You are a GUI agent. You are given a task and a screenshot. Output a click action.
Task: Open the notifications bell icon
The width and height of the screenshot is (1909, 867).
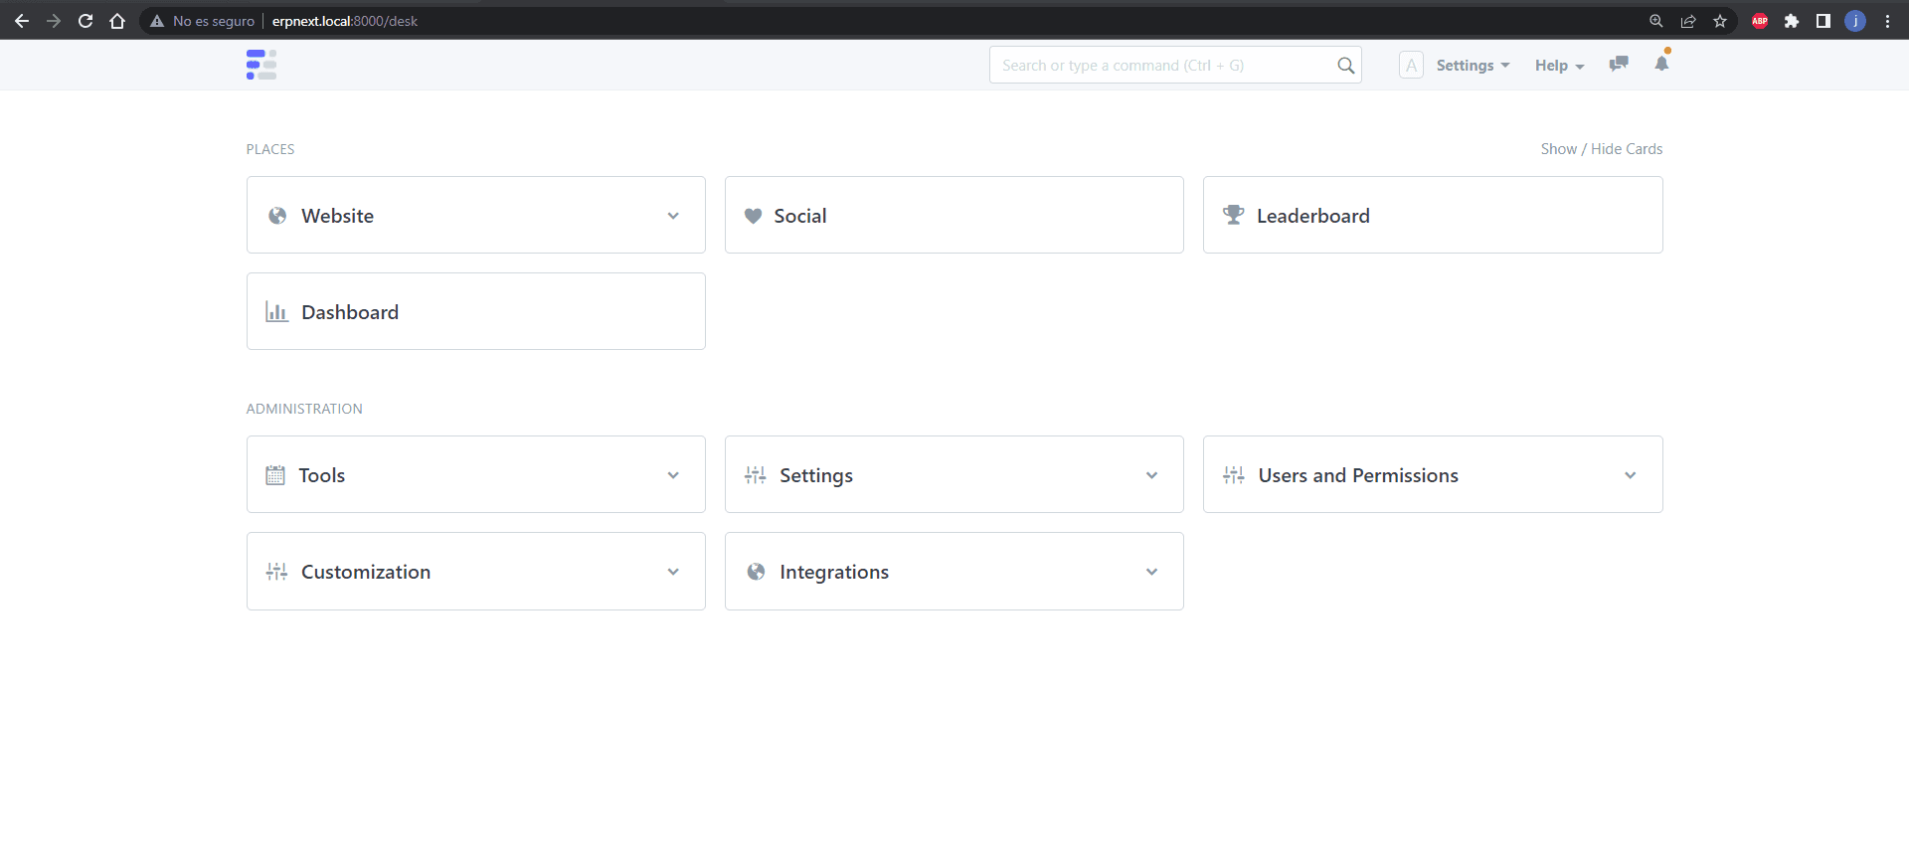[1661, 64]
